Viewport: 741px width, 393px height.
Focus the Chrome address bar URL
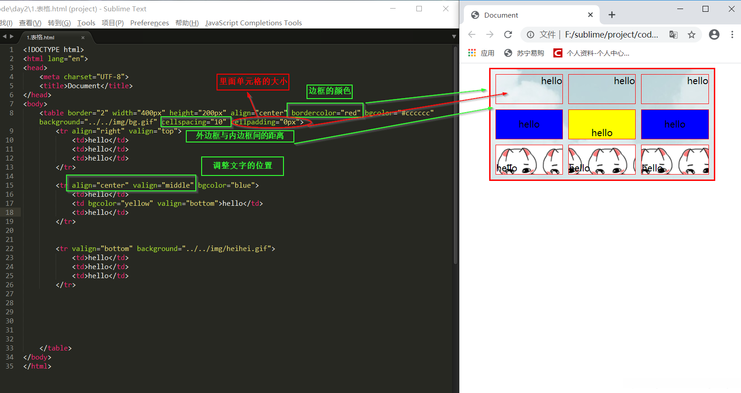tap(611, 34)
